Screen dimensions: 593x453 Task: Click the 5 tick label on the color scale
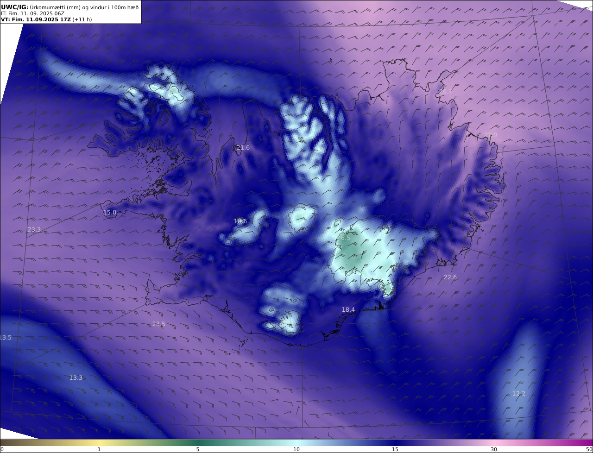pyautogui.click(x=198, y=449)
